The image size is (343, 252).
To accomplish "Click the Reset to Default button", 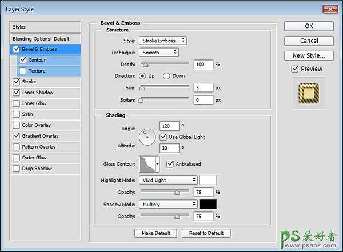I will tap(206, 233).
